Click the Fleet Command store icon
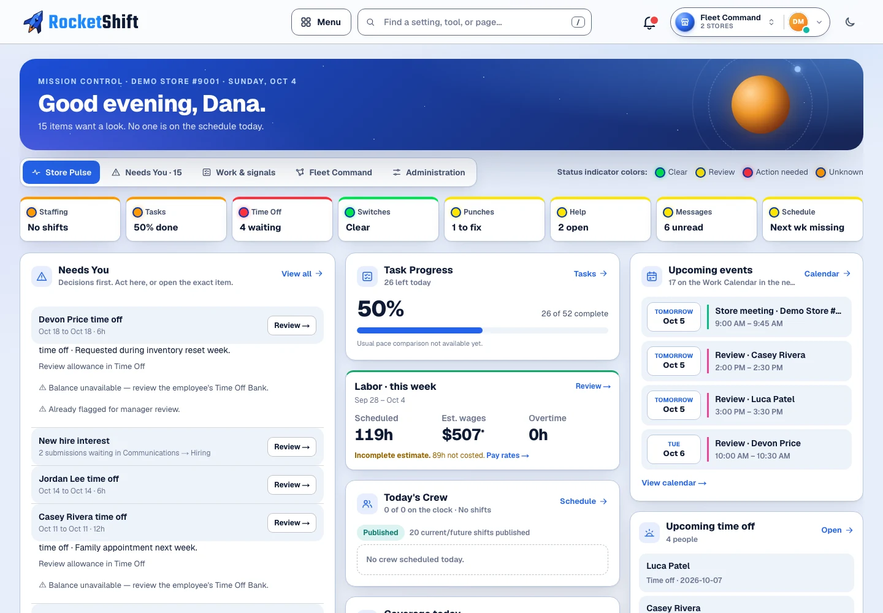Screen dimensions: 883x613 (685, 22)
